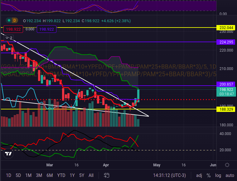Select the YTD time range
This screenshot has height=181, width=237.
coord(61,175)
